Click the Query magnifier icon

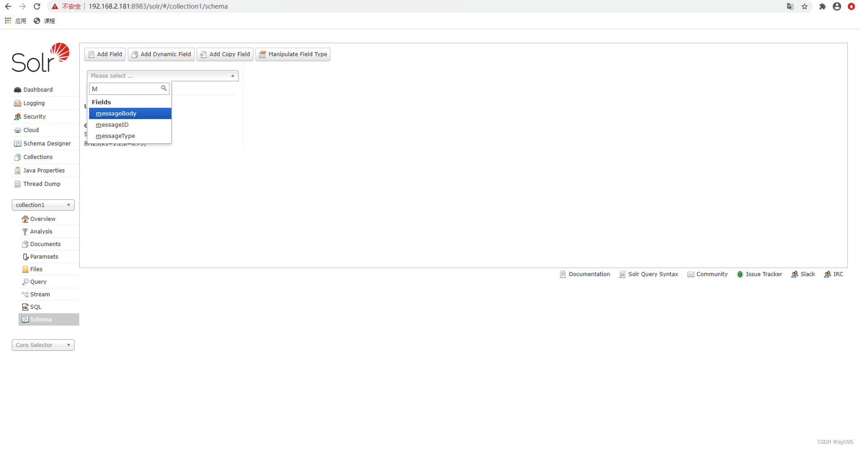(x=25, y=282)
